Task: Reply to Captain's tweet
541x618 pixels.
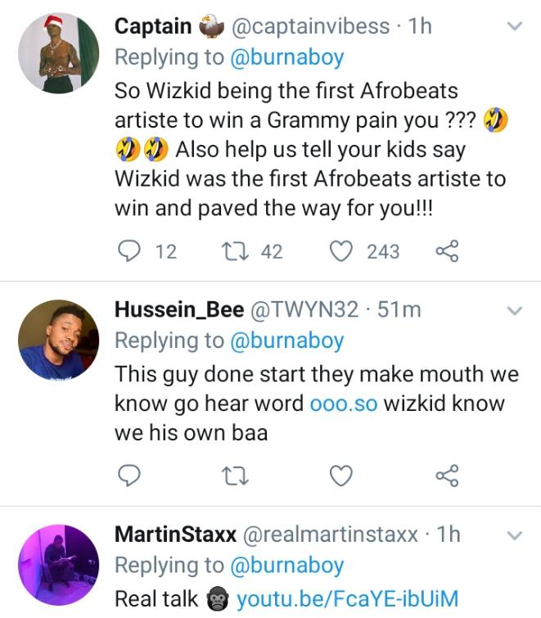Action: tap(129, 251)
